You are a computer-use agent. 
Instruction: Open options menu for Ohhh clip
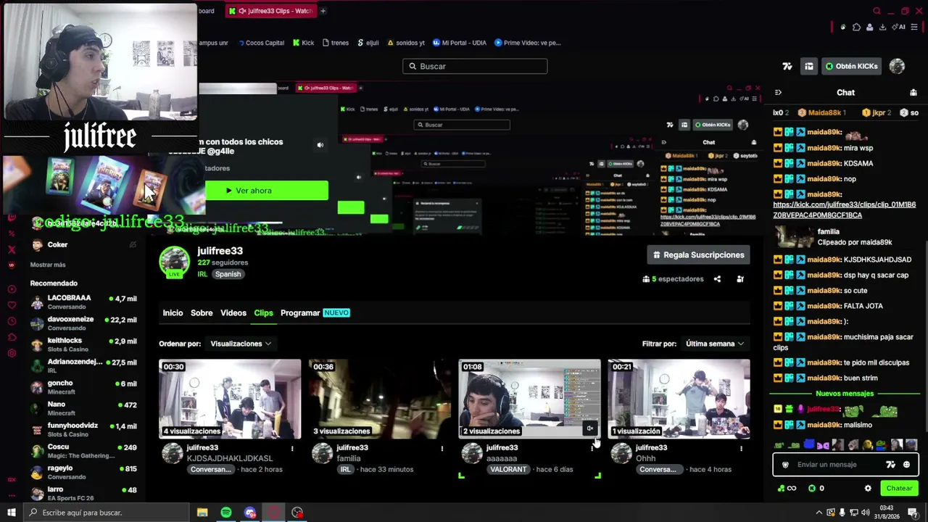click(741, 449)
